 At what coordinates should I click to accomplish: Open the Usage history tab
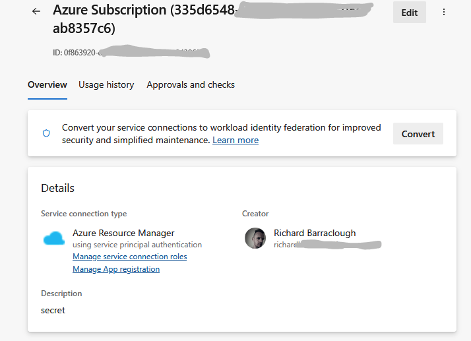(106, 84)
